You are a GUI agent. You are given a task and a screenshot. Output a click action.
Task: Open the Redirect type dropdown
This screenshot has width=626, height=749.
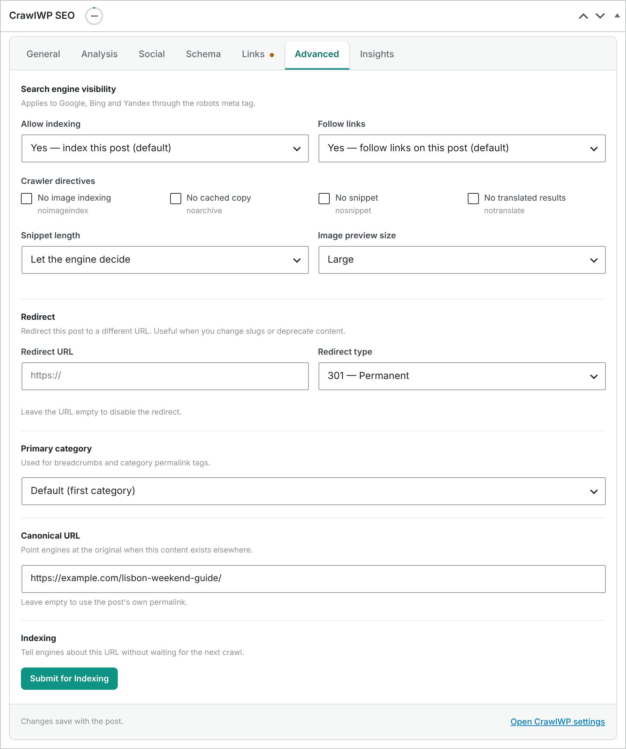462,376
